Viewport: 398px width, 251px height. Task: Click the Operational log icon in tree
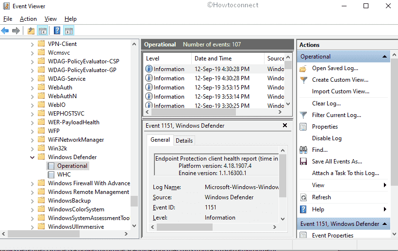(x=51, y=166)
